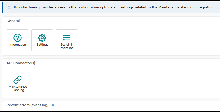Click empty area of the General panel
The image size is (220, 112).
(140, 40)
